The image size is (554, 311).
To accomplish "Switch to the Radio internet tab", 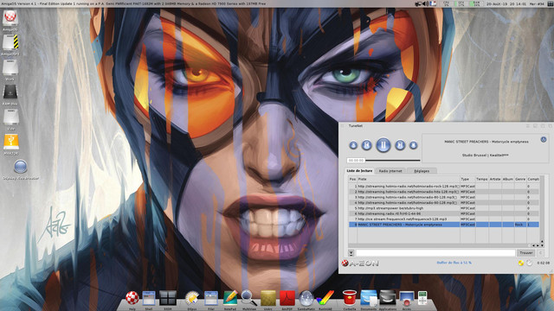I will [390, 171].
